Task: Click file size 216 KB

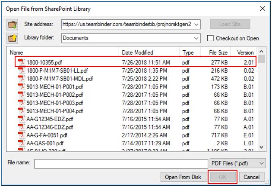Action: 219,71
